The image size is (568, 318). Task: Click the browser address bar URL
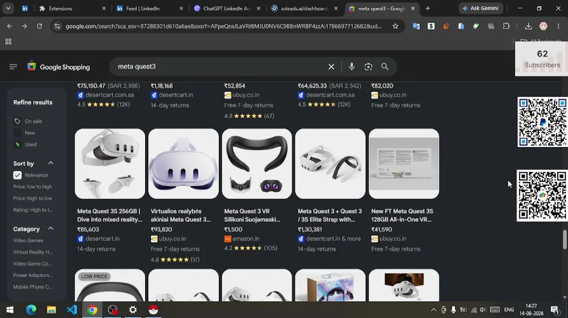point(223,26)
